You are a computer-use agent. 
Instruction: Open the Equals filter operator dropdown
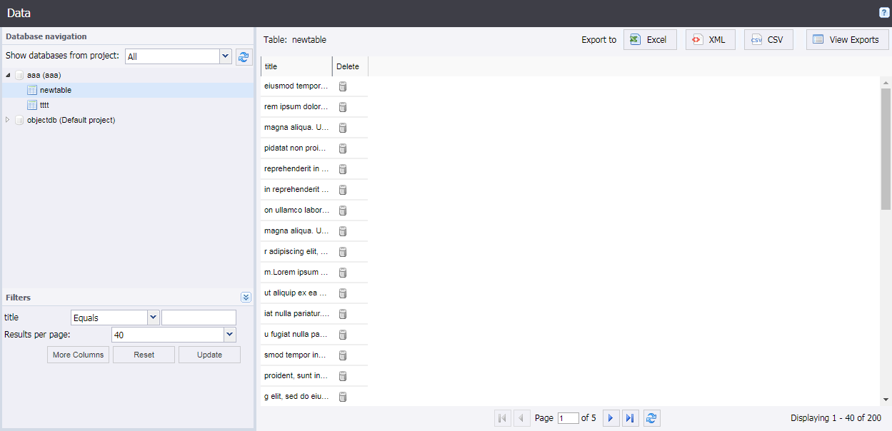tap(153, 317)
